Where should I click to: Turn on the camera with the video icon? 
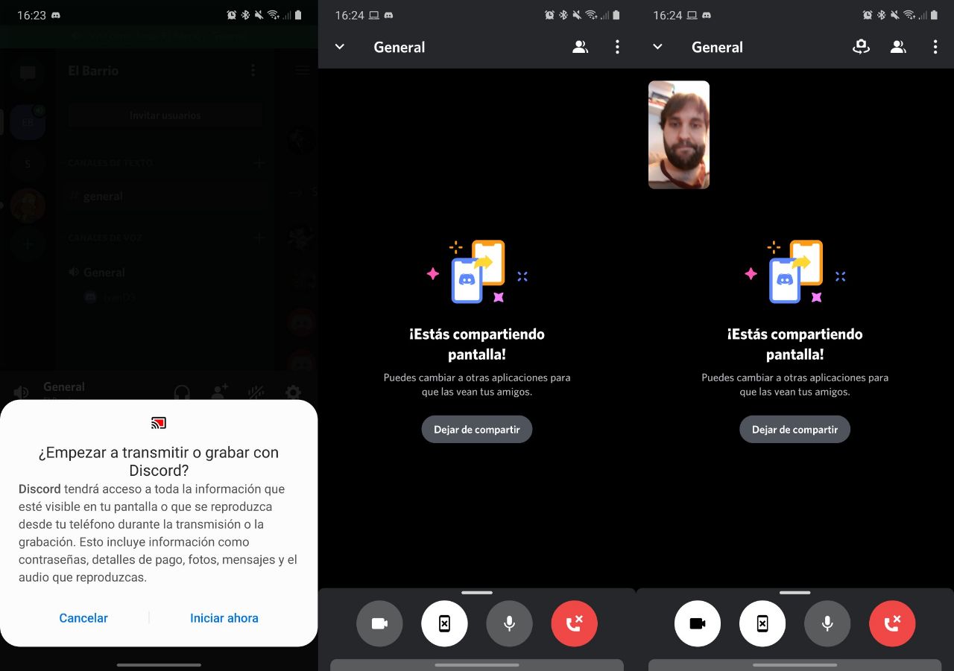pos(379,623)
